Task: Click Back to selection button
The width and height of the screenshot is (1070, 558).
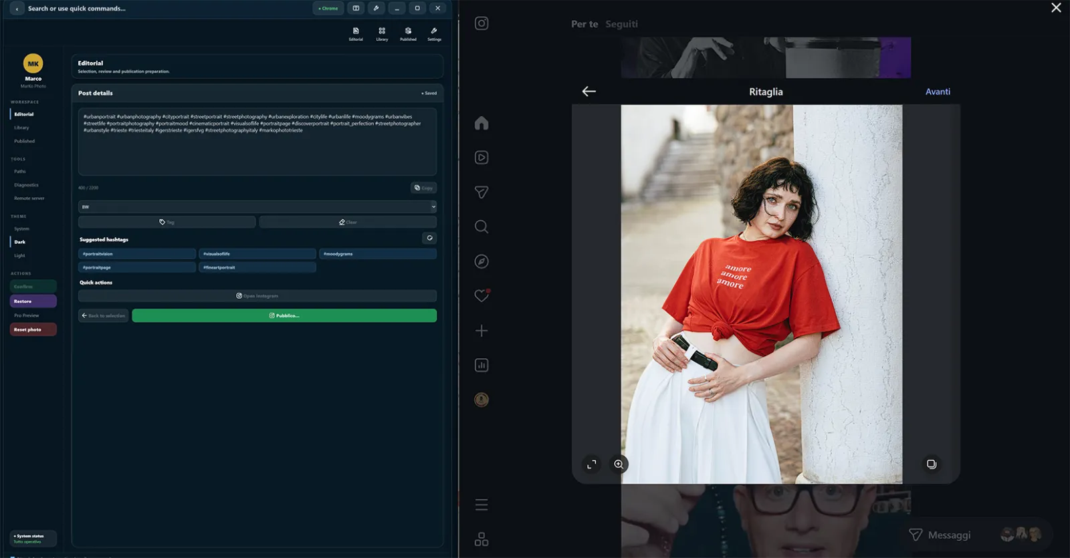Action: (x=103, y=315)
